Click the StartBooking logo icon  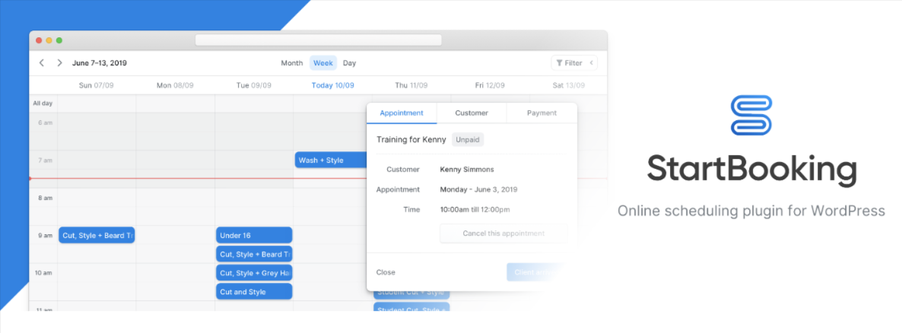[x=751, y=116]
